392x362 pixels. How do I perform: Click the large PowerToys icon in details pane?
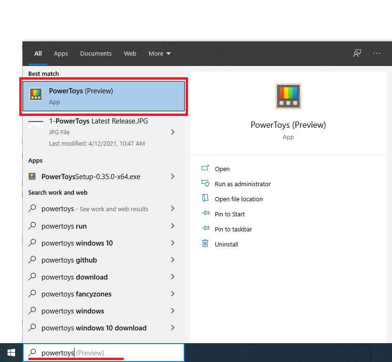click(288, 96)
